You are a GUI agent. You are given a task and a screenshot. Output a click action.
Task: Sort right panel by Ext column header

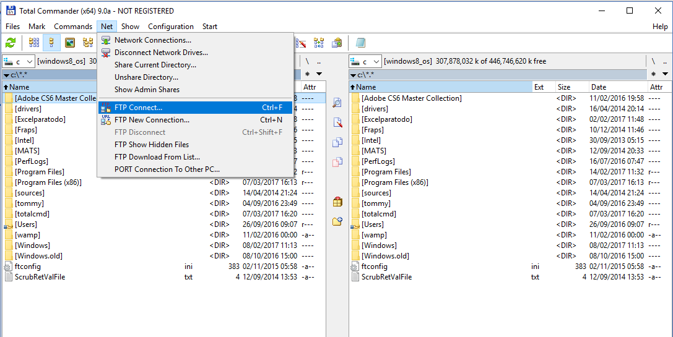coord(544,87)
